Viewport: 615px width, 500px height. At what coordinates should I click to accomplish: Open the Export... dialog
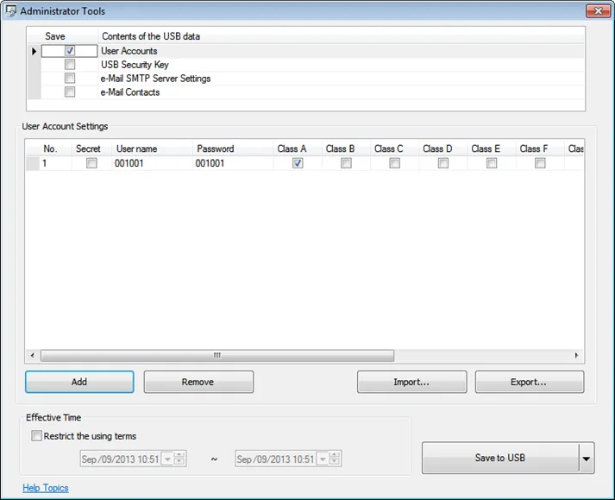pyautogui.click(x=530, y=382)
